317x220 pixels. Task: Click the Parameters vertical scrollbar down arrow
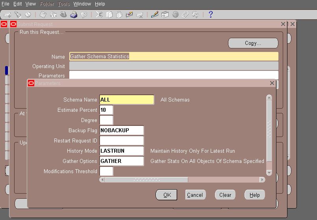(269, 172)
